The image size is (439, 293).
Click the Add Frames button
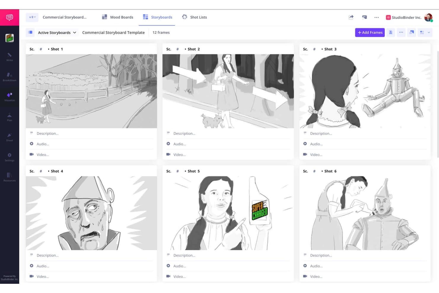(370, 32)
